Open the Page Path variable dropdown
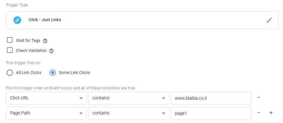 click(46, 113)
